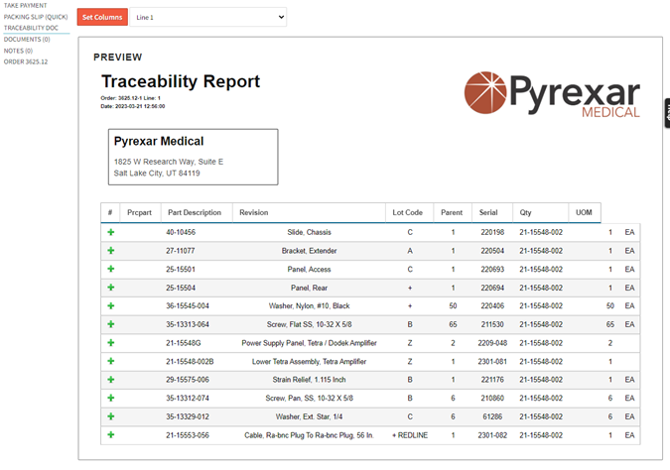Expand the row for part 27-11077

(110, 251)
